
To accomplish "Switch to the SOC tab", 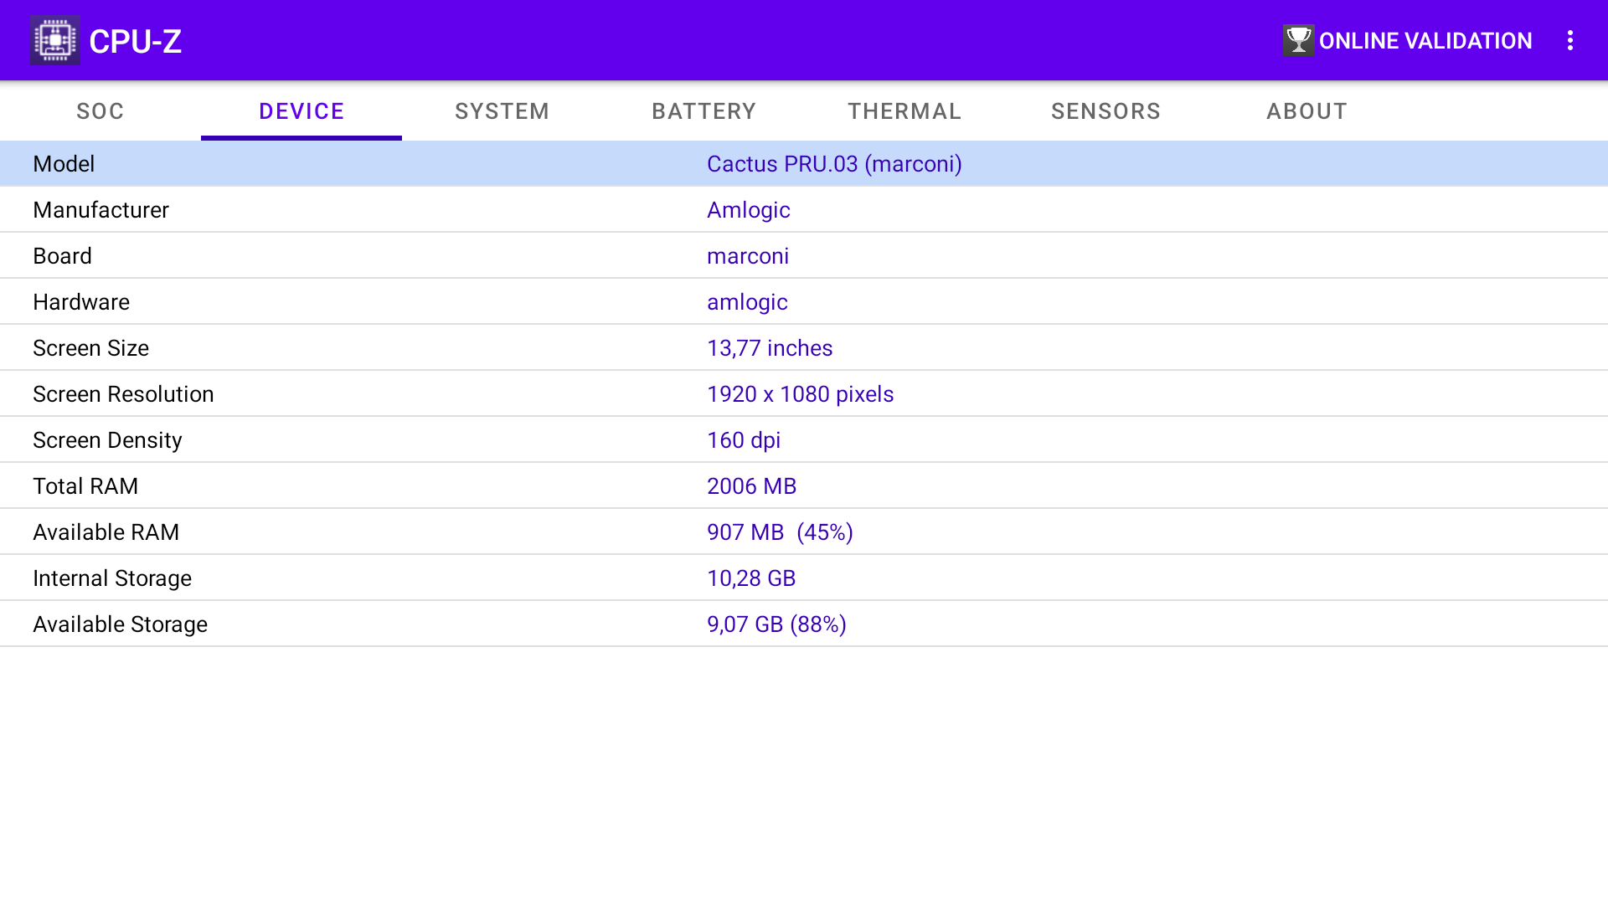I will tap(100, 111).
